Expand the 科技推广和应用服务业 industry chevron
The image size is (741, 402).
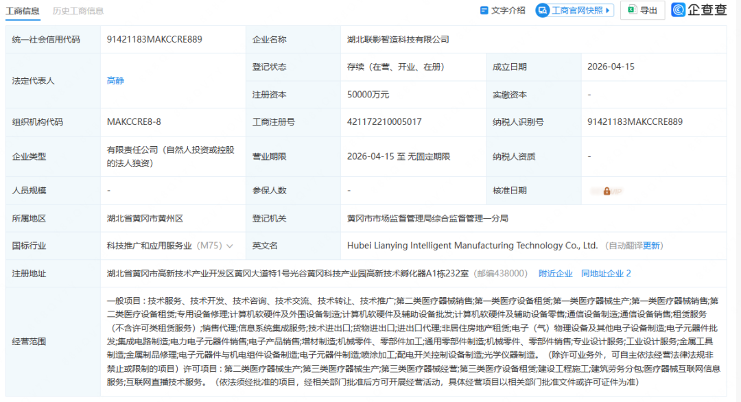click(x=230, y=246)
